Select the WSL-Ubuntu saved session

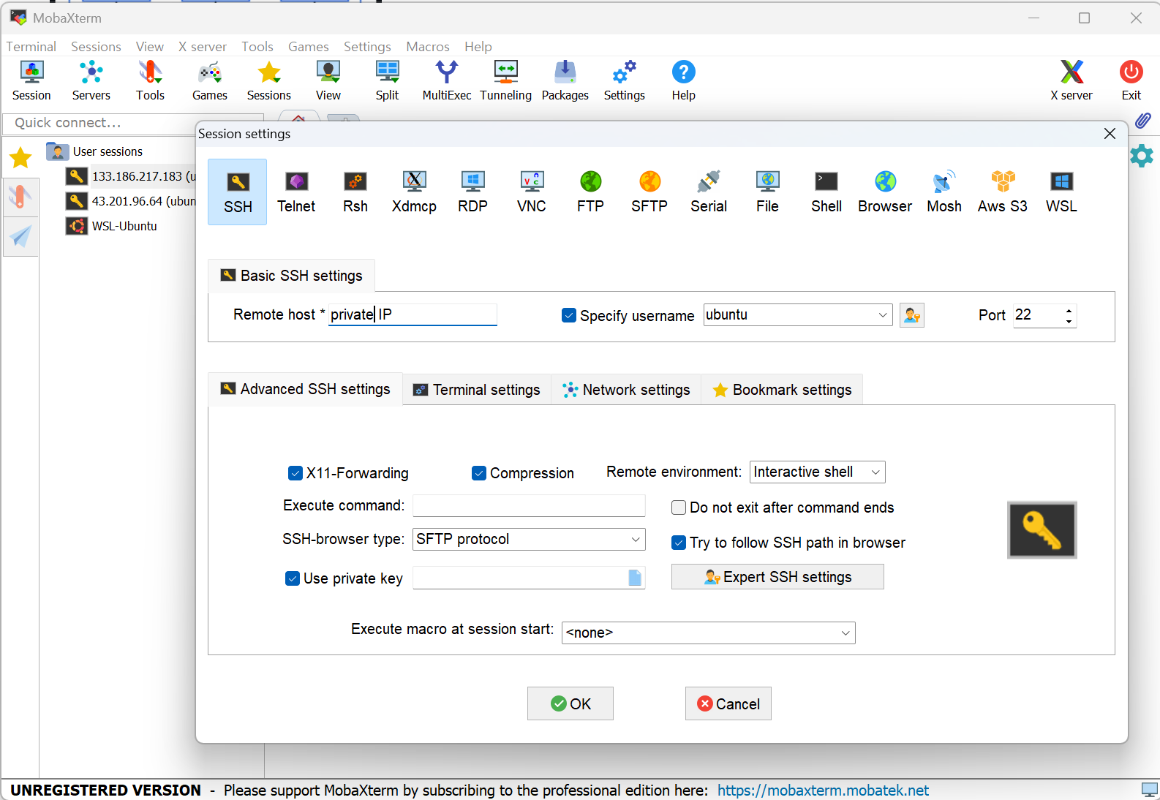pyautogui.click(x=112, y=226)
